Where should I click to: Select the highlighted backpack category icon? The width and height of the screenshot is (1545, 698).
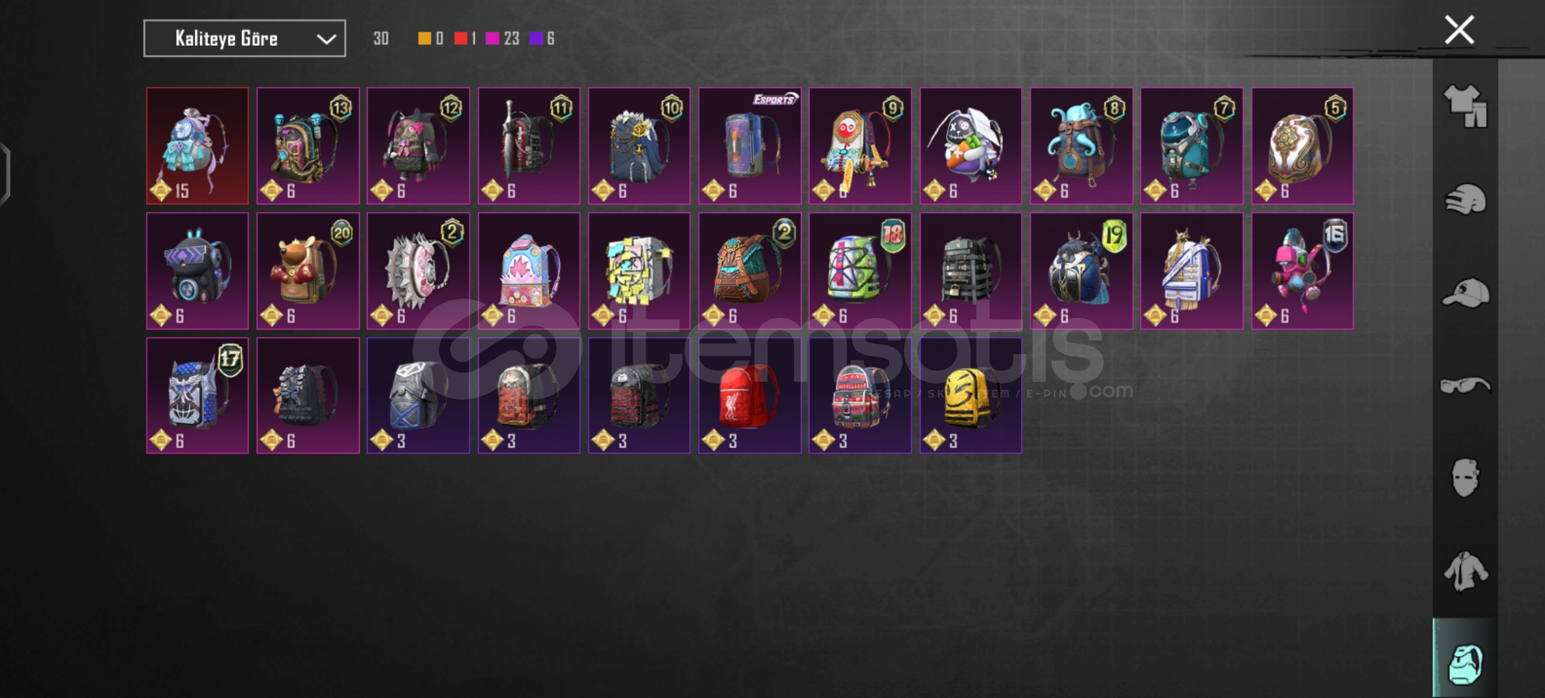(1465, 664)
